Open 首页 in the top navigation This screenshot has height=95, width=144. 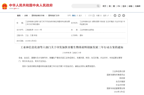(104, 6)
